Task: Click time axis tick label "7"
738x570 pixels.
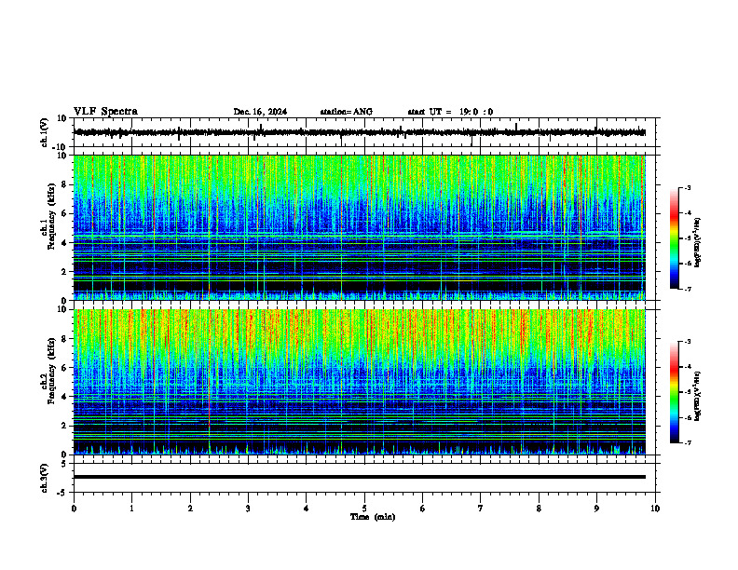Action: 481,509
